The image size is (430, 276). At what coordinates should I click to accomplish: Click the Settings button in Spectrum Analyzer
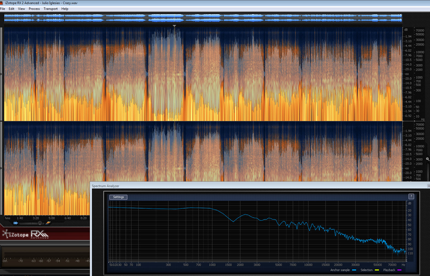118,197
